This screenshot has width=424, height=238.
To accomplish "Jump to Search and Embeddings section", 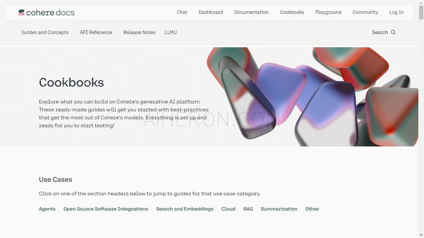I will coord(185,209).
